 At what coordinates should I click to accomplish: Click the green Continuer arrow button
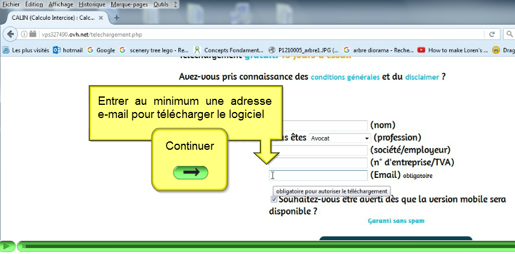pos(190,173)
